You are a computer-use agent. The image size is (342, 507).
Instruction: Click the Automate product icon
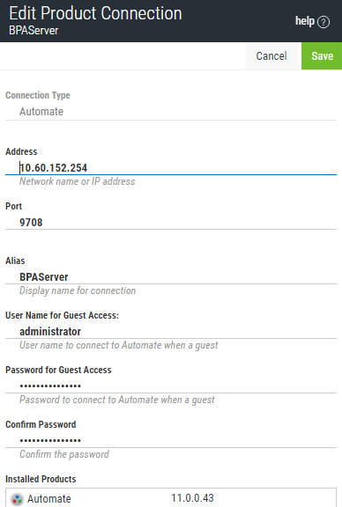[x=17, y=499]
